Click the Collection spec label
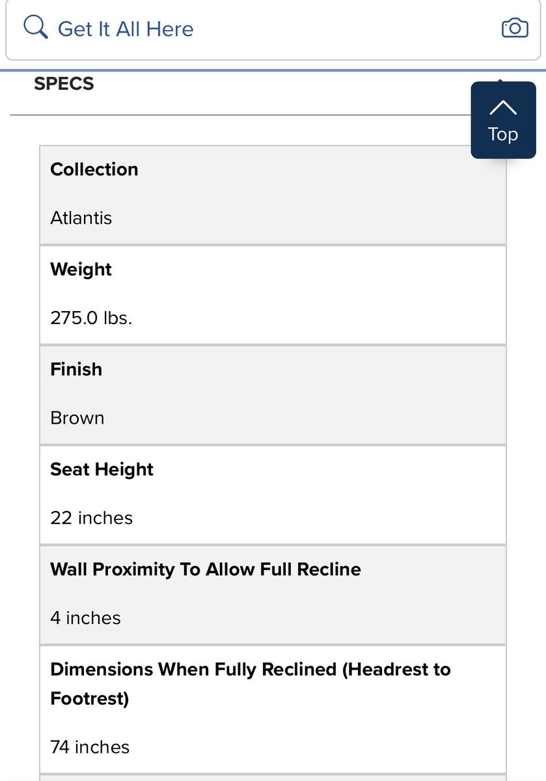Viewport: 546px width, 781px height. pyautogui.click(x=94, y=169)
